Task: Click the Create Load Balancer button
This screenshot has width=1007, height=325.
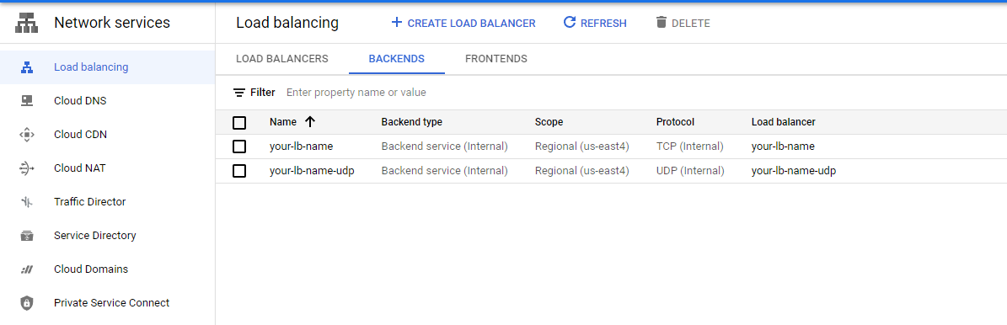Action: (x=463, y=23)
